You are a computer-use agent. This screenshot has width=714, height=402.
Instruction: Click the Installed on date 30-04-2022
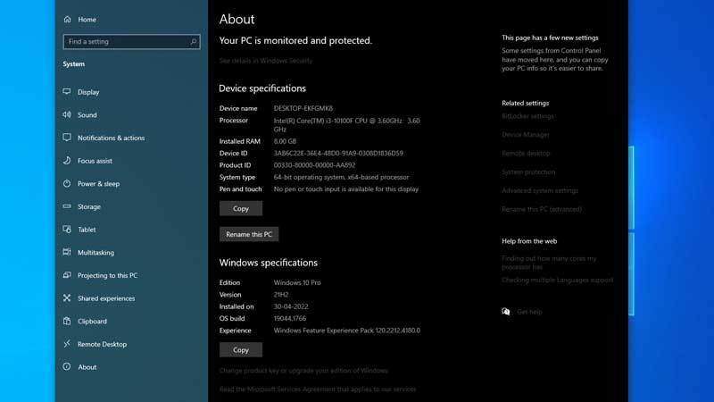tap(291, 306)
